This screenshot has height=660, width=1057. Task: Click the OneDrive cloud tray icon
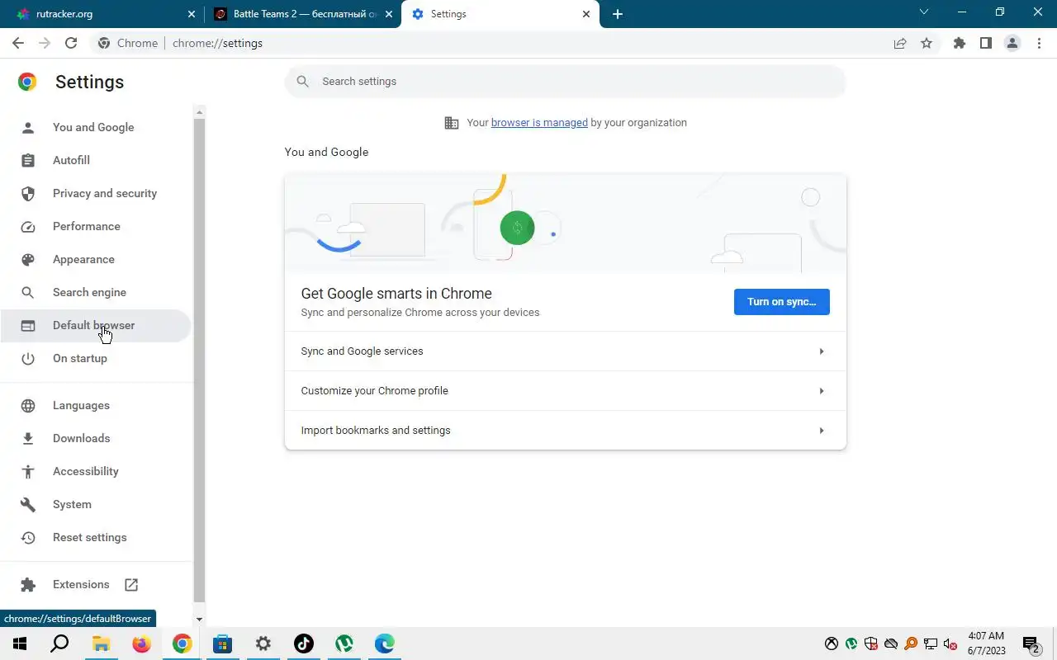891,643
